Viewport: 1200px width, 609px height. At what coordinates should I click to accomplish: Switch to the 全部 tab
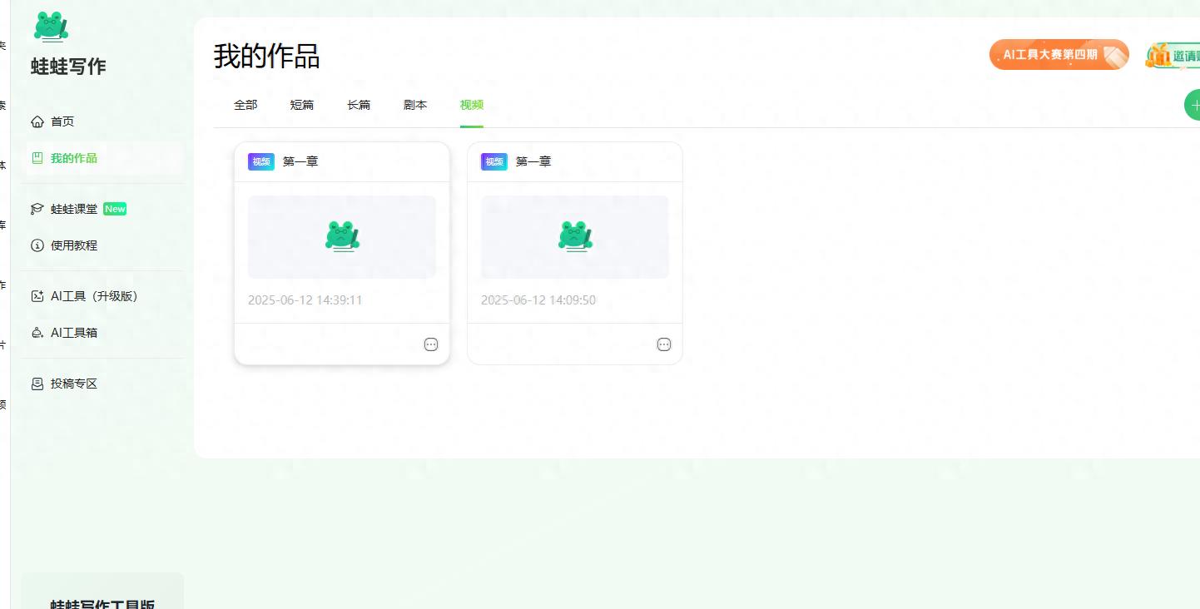point(245,105)
